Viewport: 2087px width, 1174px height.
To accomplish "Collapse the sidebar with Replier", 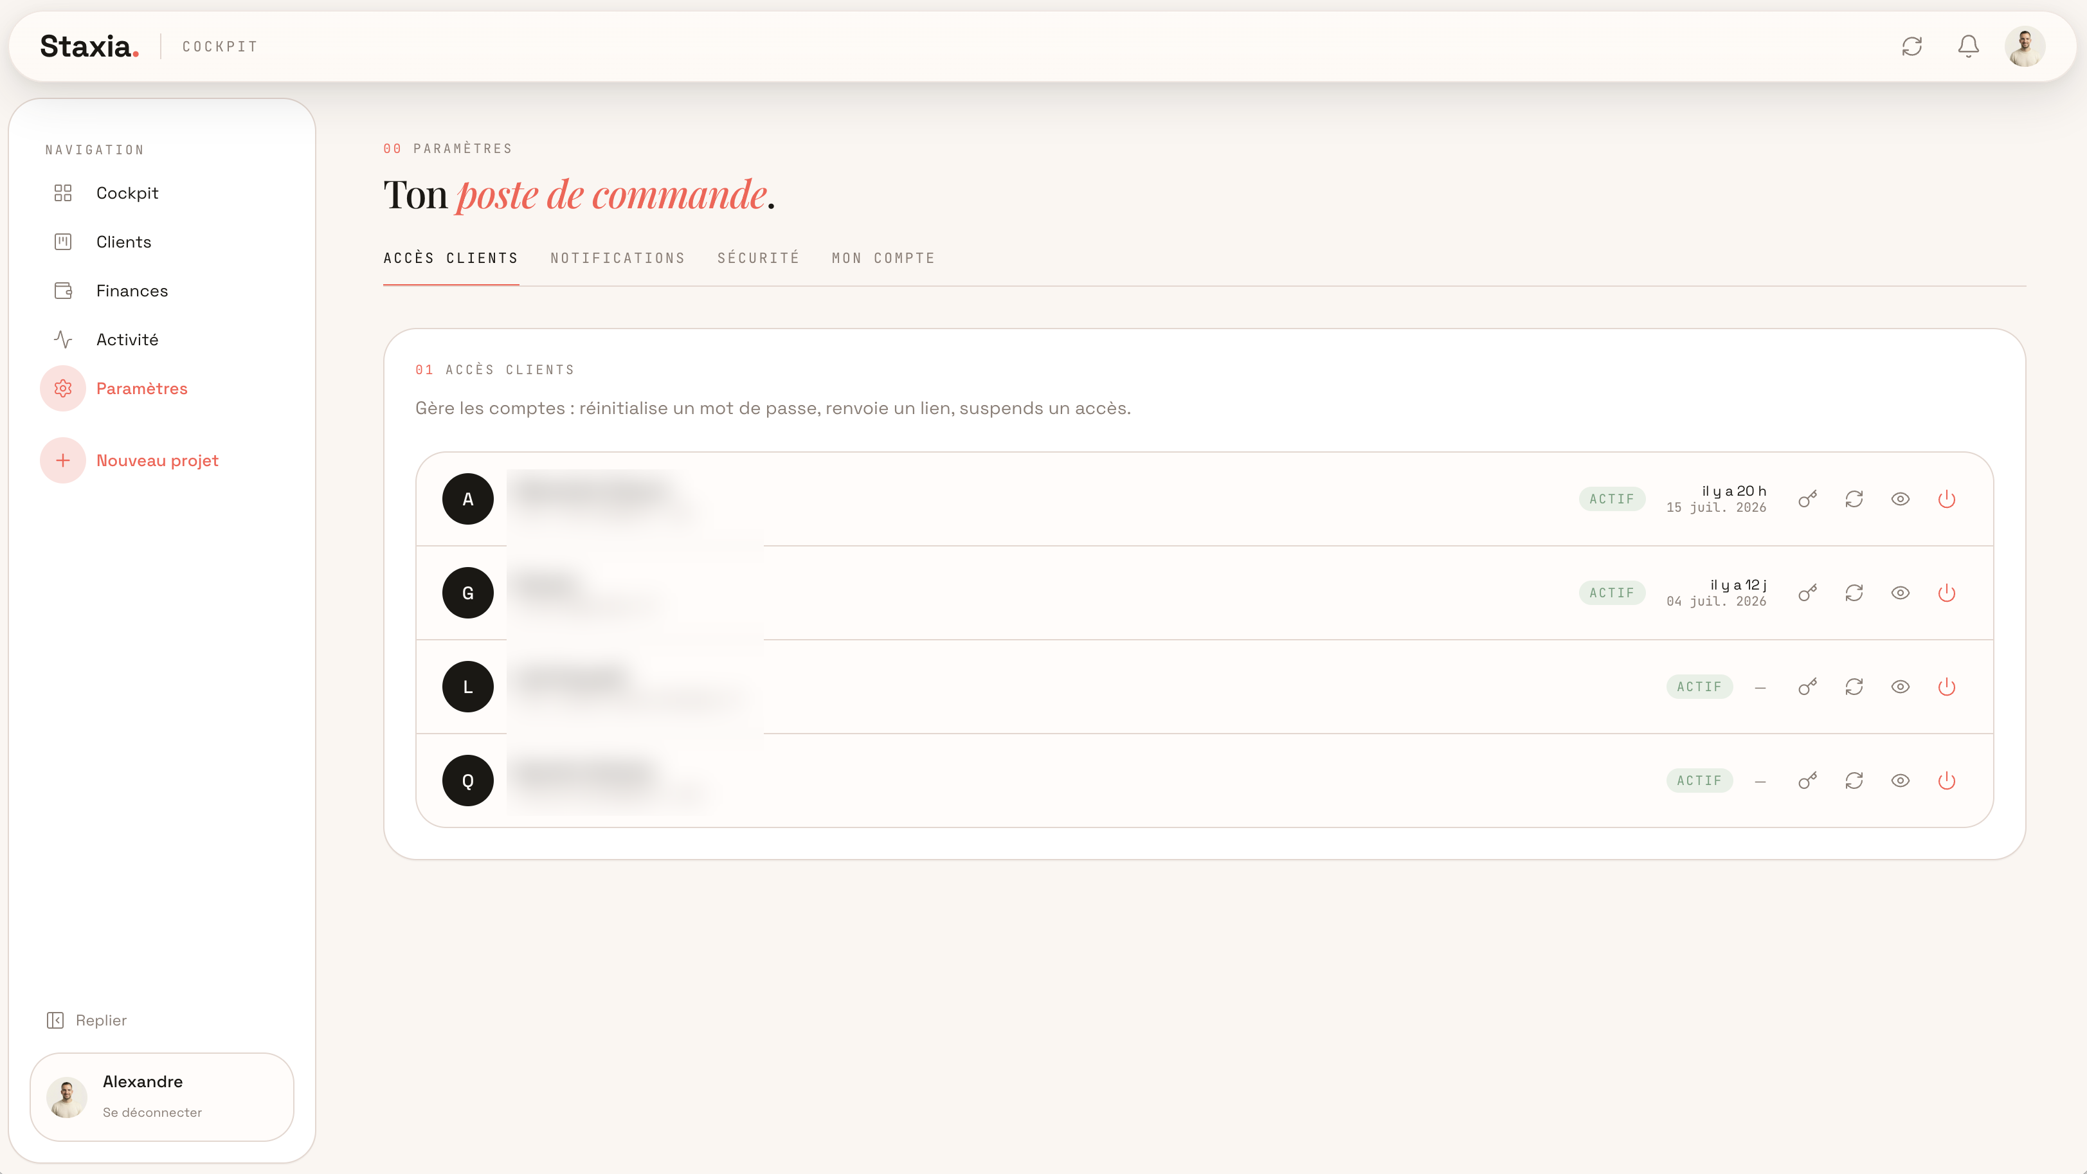I will point(87,1020).
